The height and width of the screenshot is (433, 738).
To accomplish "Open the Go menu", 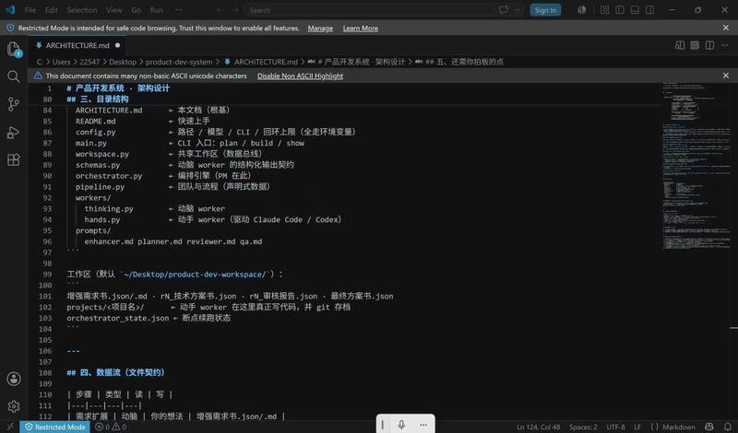I will click(136, 10).
